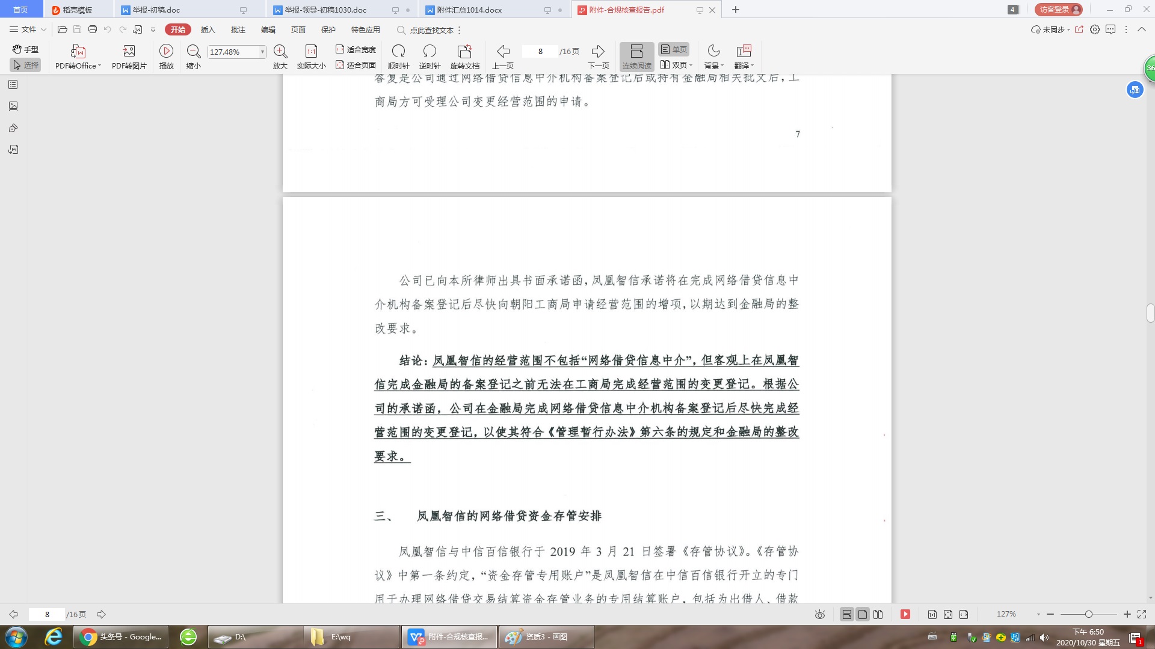Click the toolbar page number field
1155x649 pixels.
(540, 52)
